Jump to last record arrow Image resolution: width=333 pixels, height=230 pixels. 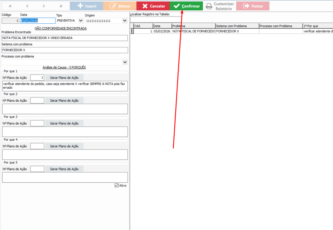pos(61,6)
